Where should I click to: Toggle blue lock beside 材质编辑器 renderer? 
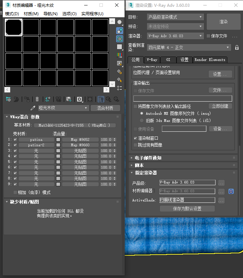point(231,191)
